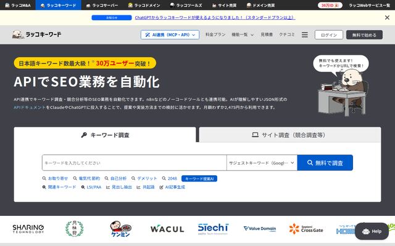This screenshot has width=395, height=246.
Task: Open the ラッコM&A top bar link
Action: coord(18,5)
